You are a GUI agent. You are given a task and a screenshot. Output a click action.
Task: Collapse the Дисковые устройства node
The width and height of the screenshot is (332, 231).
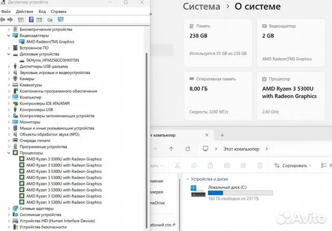click(x=9, y=54)
